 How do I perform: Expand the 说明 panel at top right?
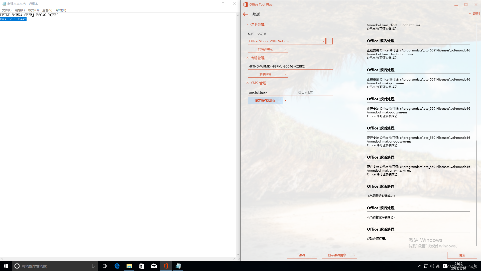coord(474,14)
